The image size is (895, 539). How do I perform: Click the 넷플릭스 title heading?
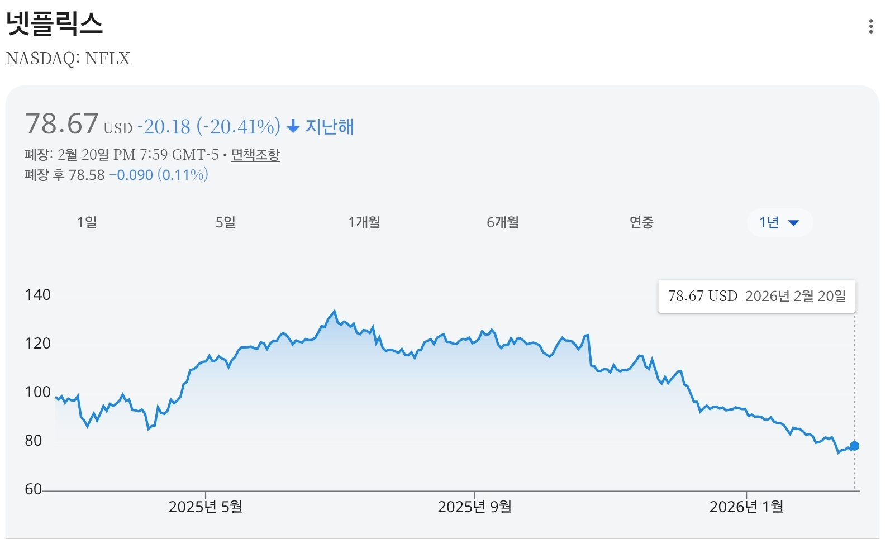pyautogui.click(x=55, y=23)
